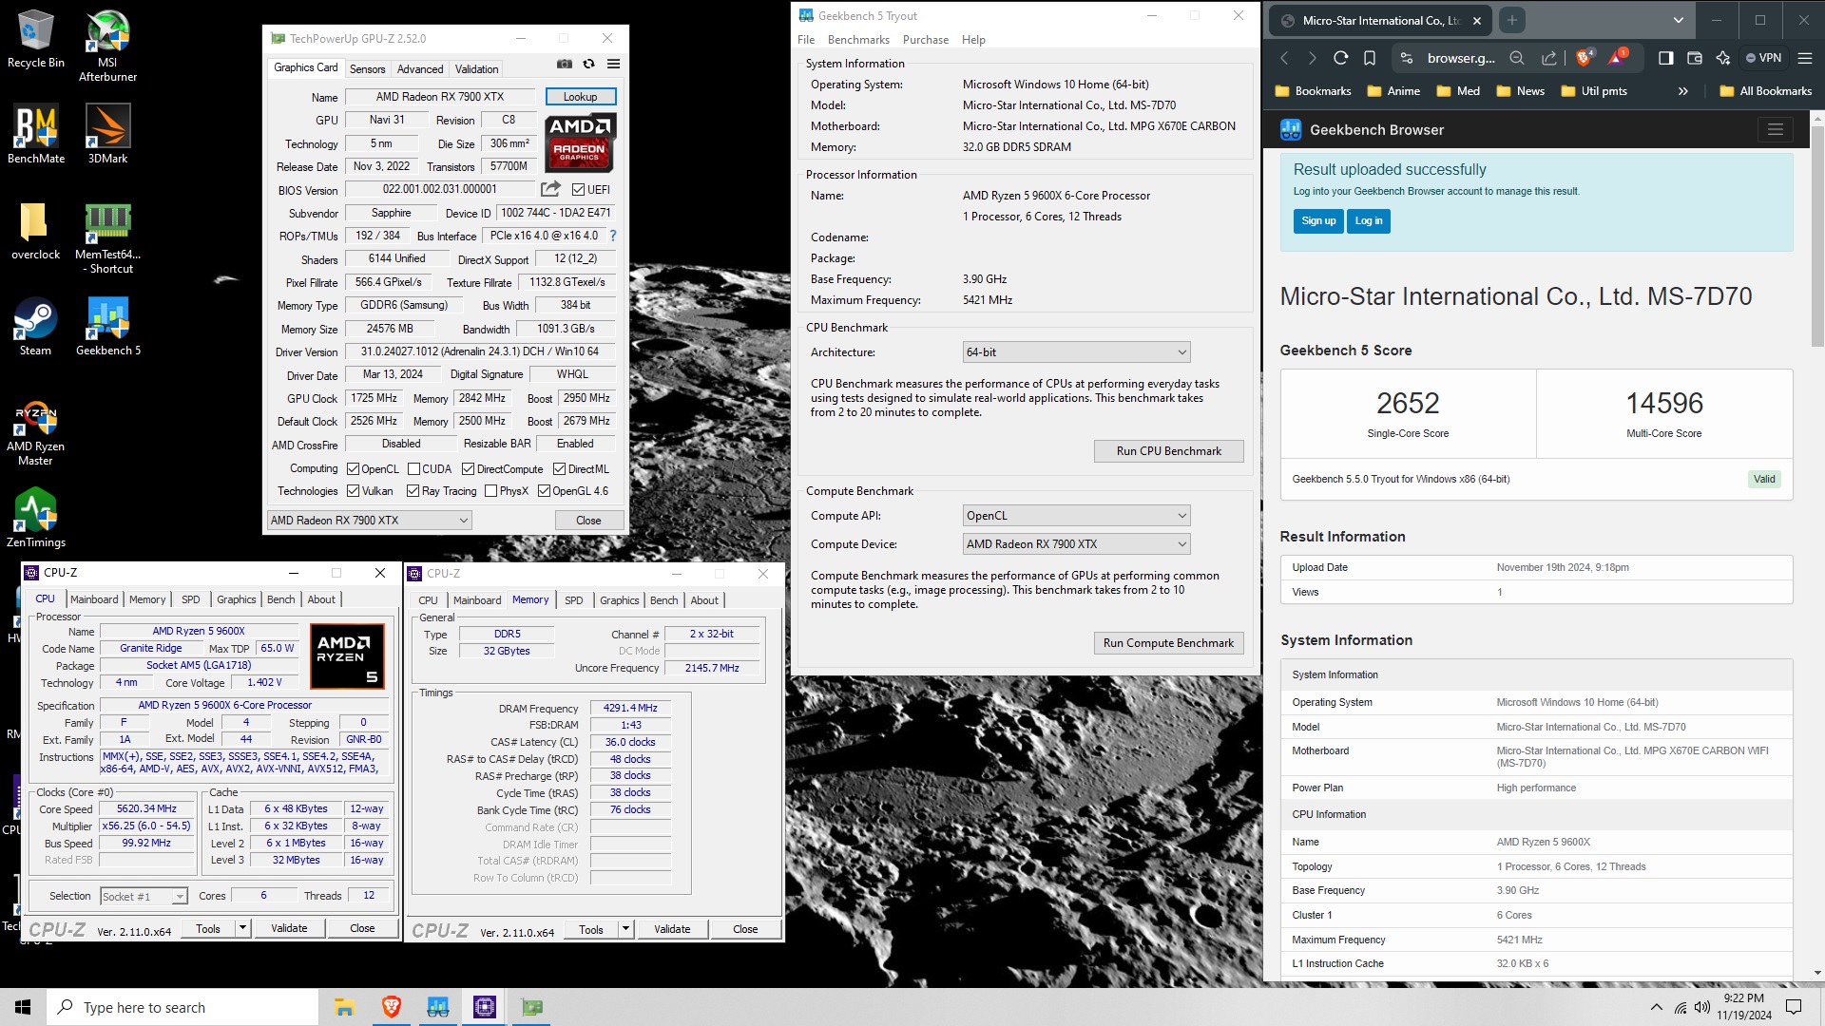Toggle the DirectML checkbox
Viewport: 1825px width, 1026px height.
point(559,469)
